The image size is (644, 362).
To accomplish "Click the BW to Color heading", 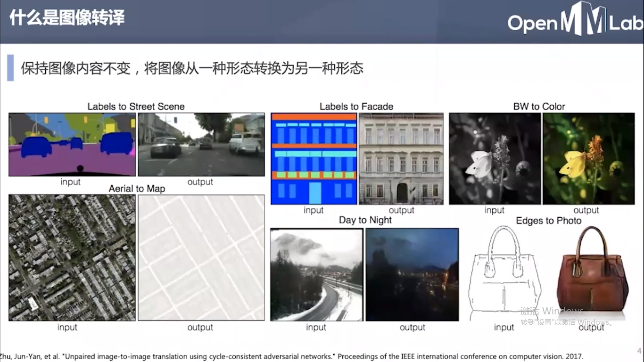I will (539, 107).
